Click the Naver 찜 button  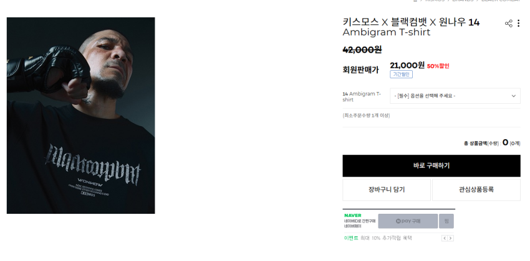pyautogui.click(x=446, y=221)
